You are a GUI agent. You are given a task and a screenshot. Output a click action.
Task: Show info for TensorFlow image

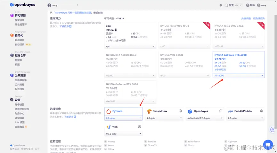click(180, 111)
